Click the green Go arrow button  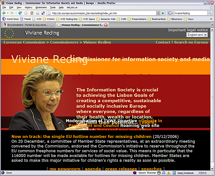coord(163,13)
